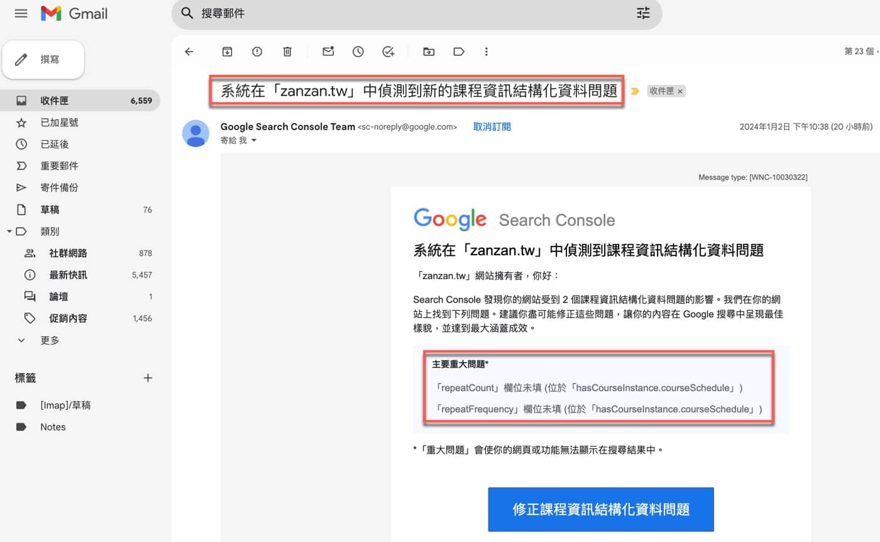
Task: Click 修正課程資訊結構化資料問題 blue button
Action: tap(601, 509)
